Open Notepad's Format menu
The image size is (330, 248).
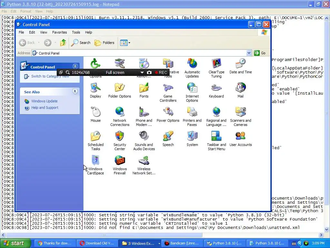point(26,11)
